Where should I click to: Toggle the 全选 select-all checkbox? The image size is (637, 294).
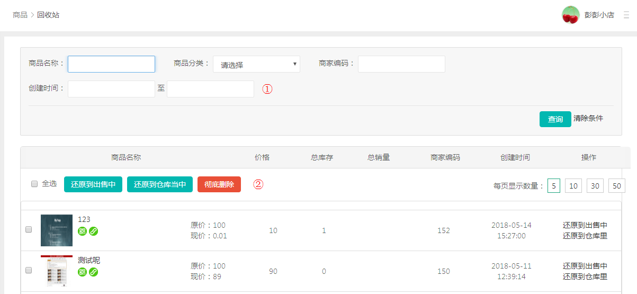tap(34, 184)
